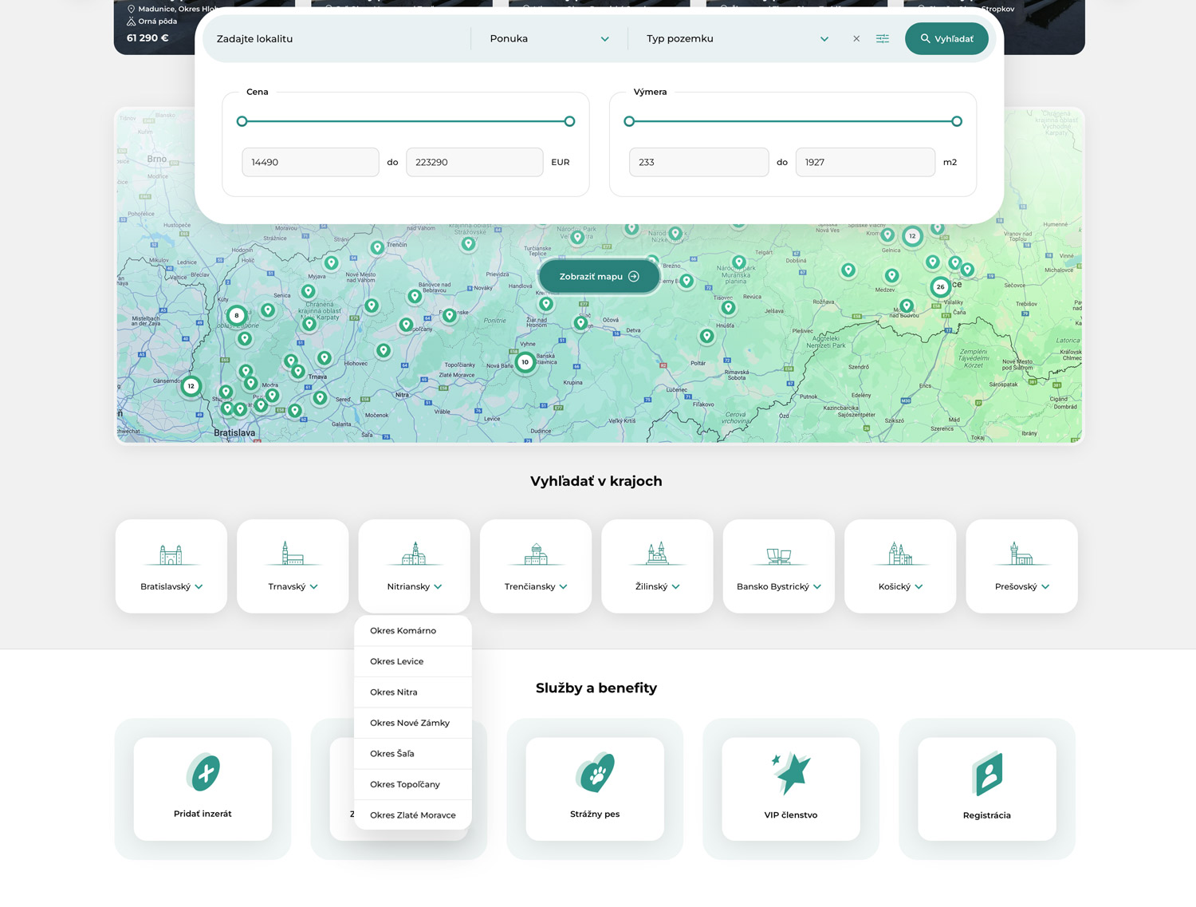Open the Ponuka dropdown
Viewport: 1196px width, 907px height.
point(549,38)
